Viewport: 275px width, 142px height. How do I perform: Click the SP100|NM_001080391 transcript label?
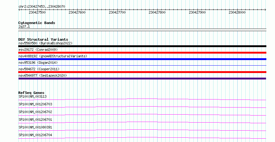tap(35, 127)
